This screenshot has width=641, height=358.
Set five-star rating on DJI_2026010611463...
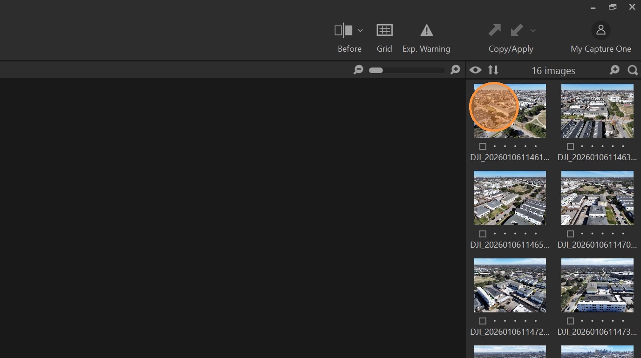click(623, 146)
